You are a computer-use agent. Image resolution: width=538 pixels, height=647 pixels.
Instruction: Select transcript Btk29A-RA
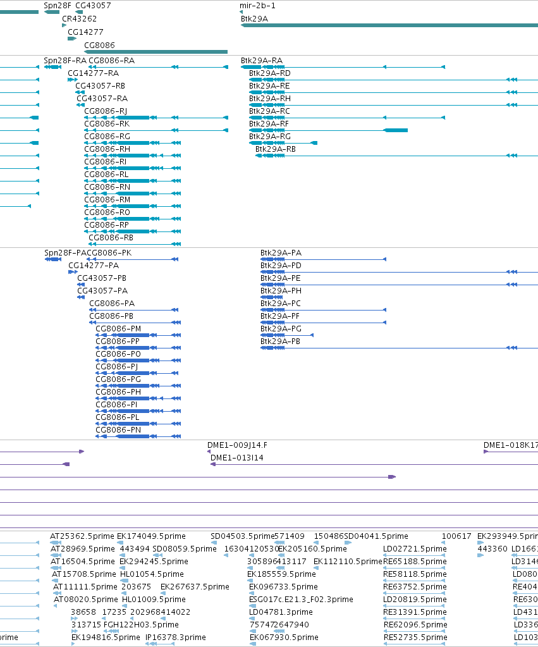262,61
